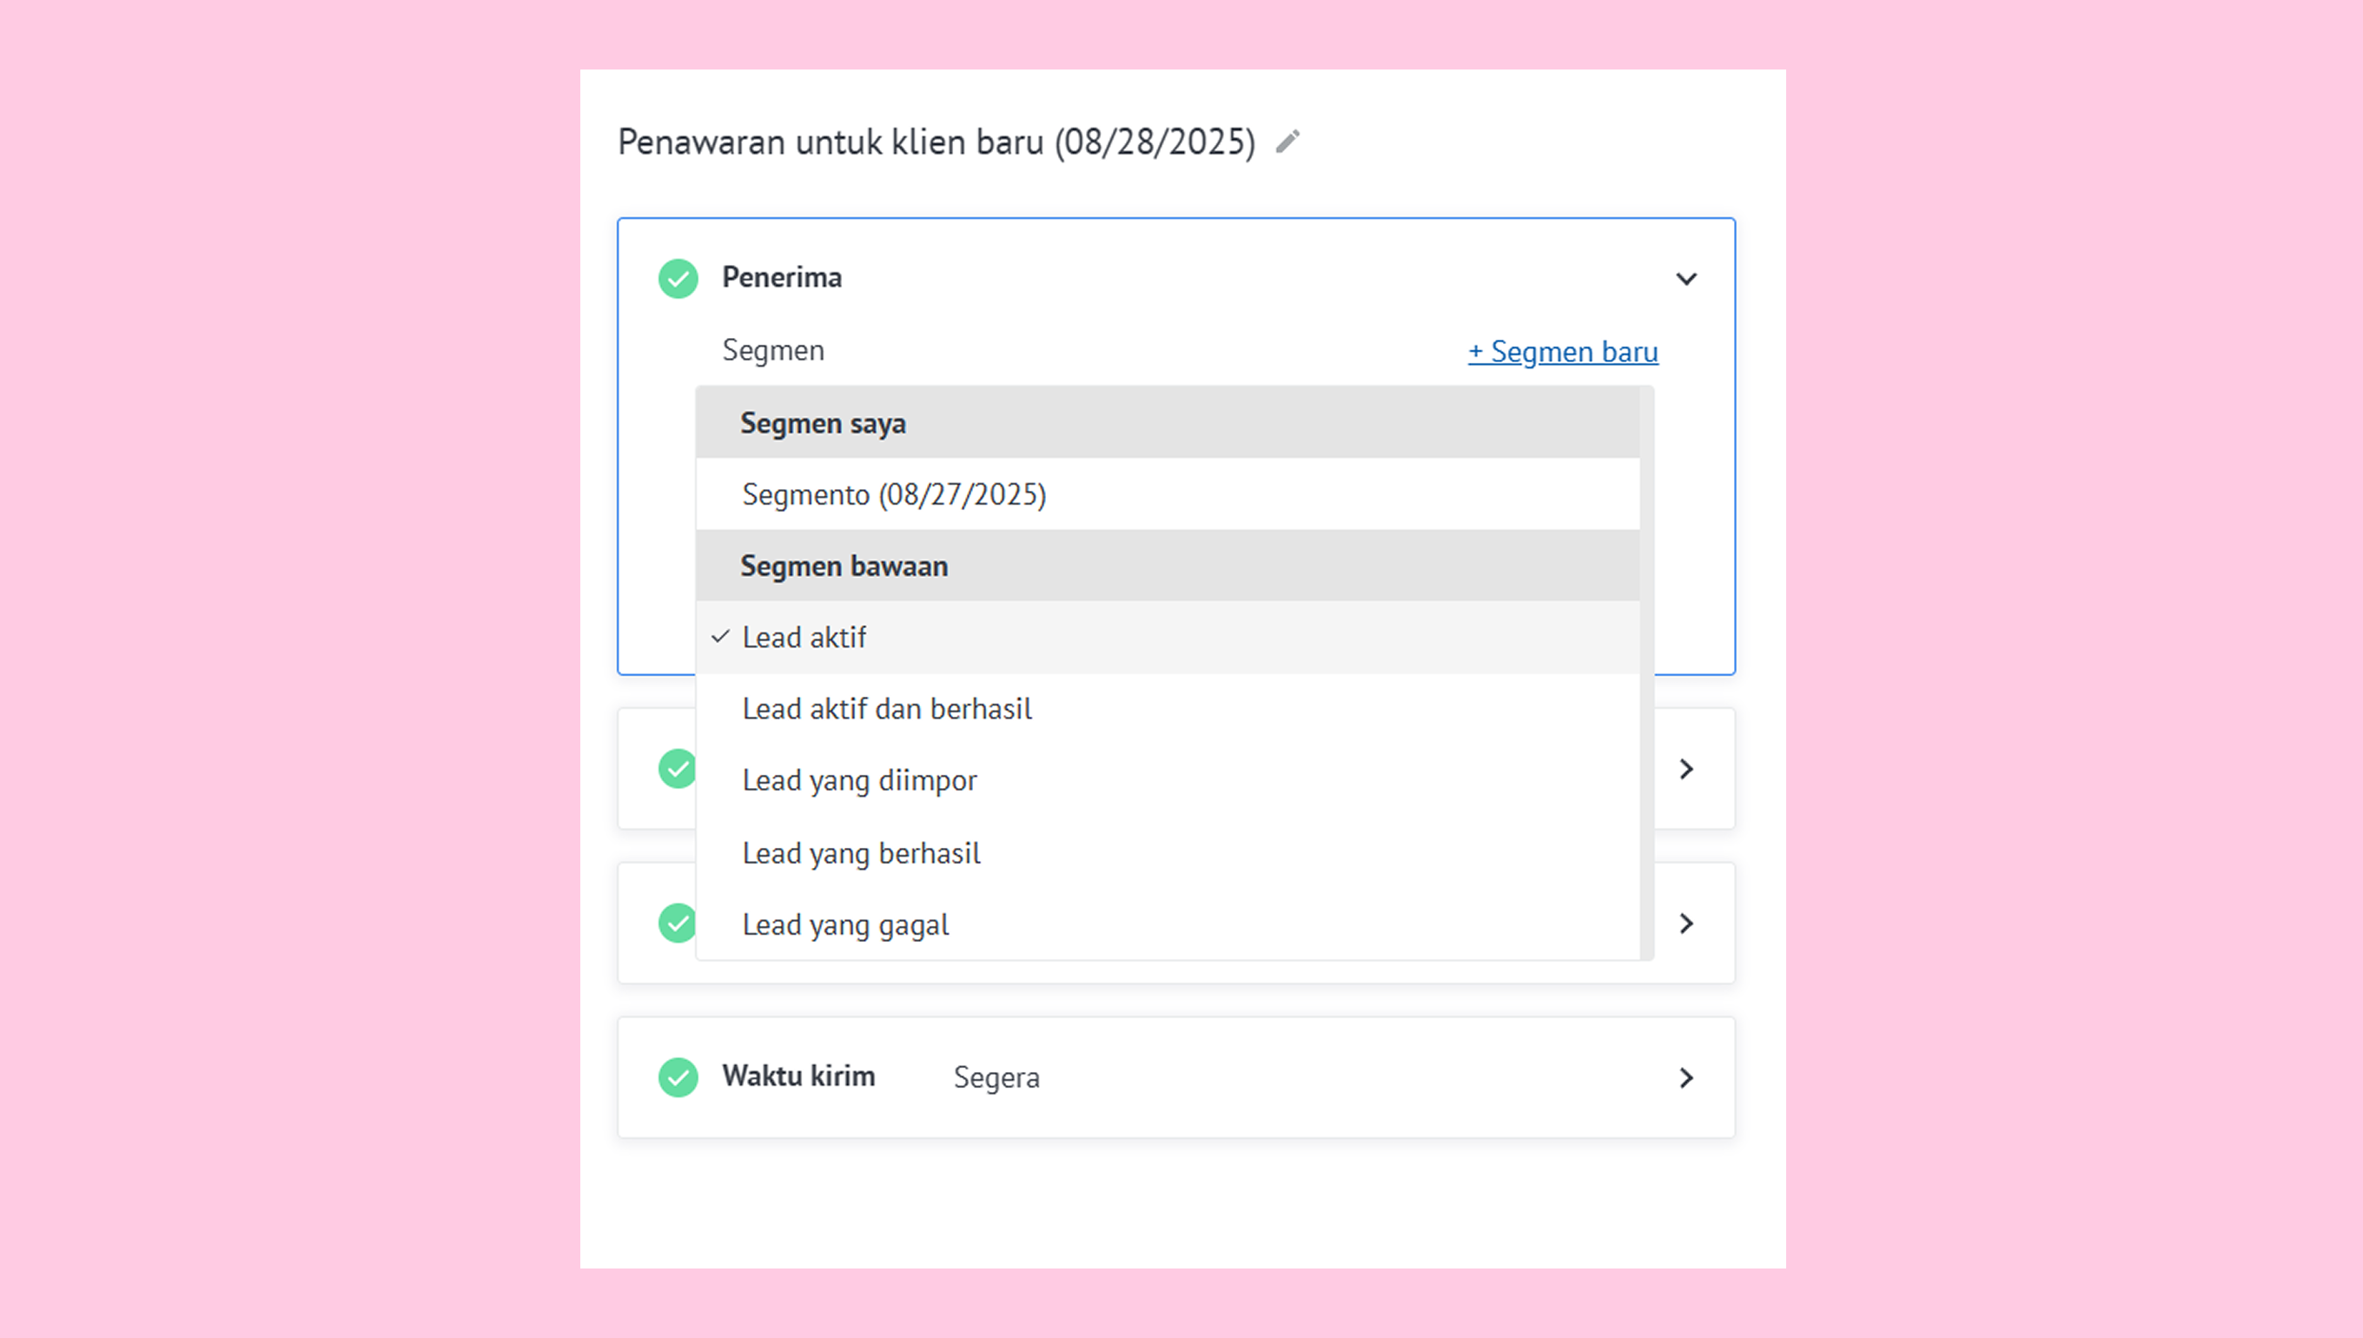2363x1338 pixels.
Task: Collapse the Penerima section chevron
Action: [1686, 278]
